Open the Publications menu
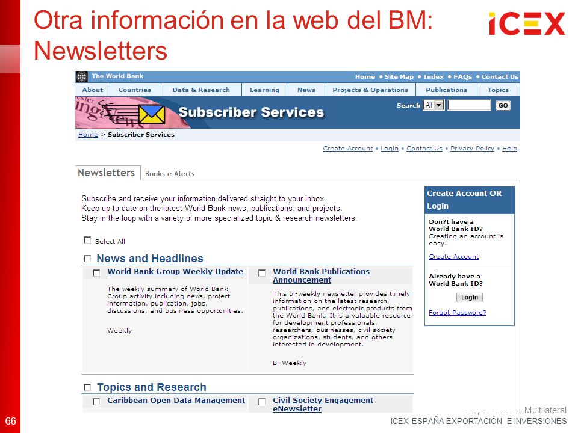Screen dimensions: 578x433 click(x=446, y=90)
